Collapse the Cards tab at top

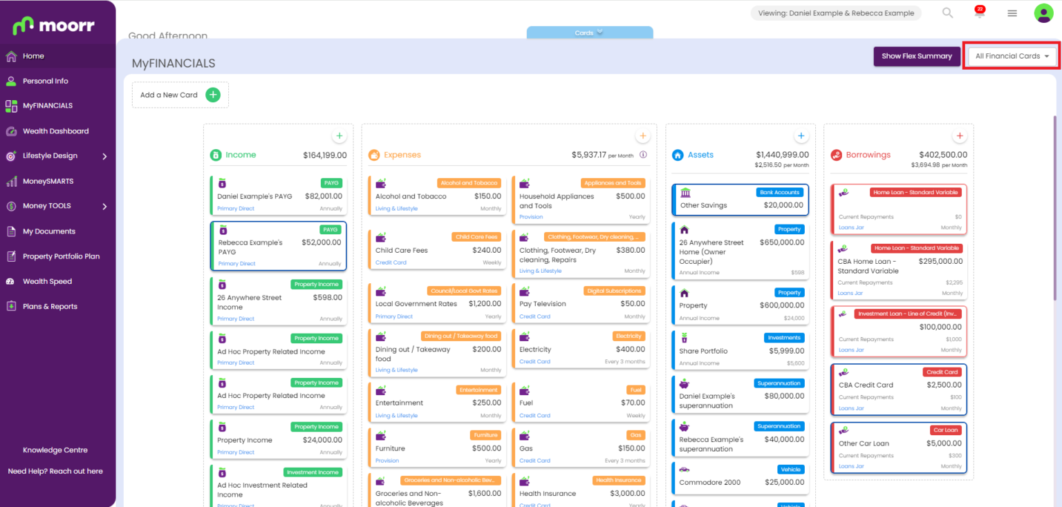(589, 32)
